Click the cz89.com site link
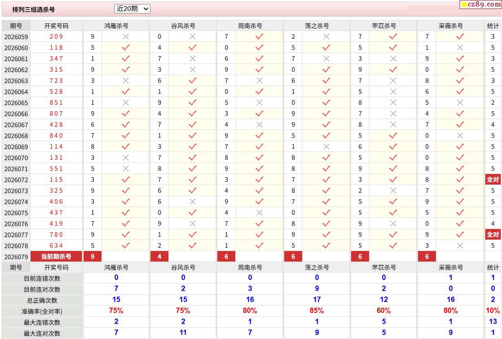Image resolution: width=502 pixels, height=339 pixels. click(484, 4)
